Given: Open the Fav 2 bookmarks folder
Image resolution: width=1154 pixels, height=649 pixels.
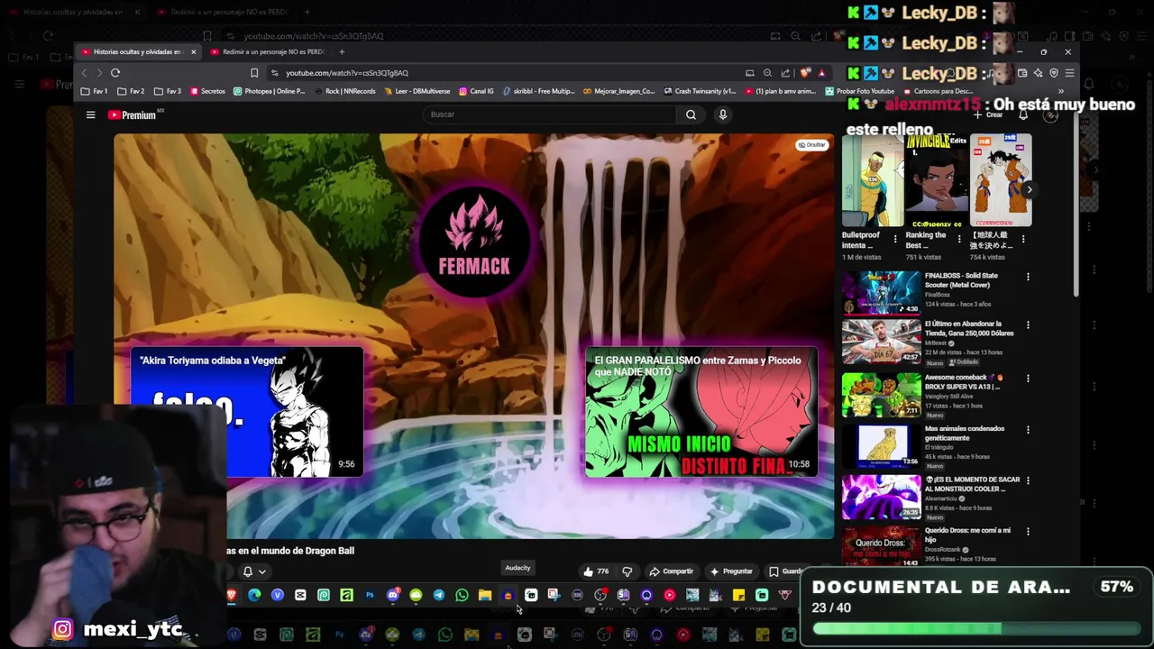Looking at the screenshot, I should 131,91.
